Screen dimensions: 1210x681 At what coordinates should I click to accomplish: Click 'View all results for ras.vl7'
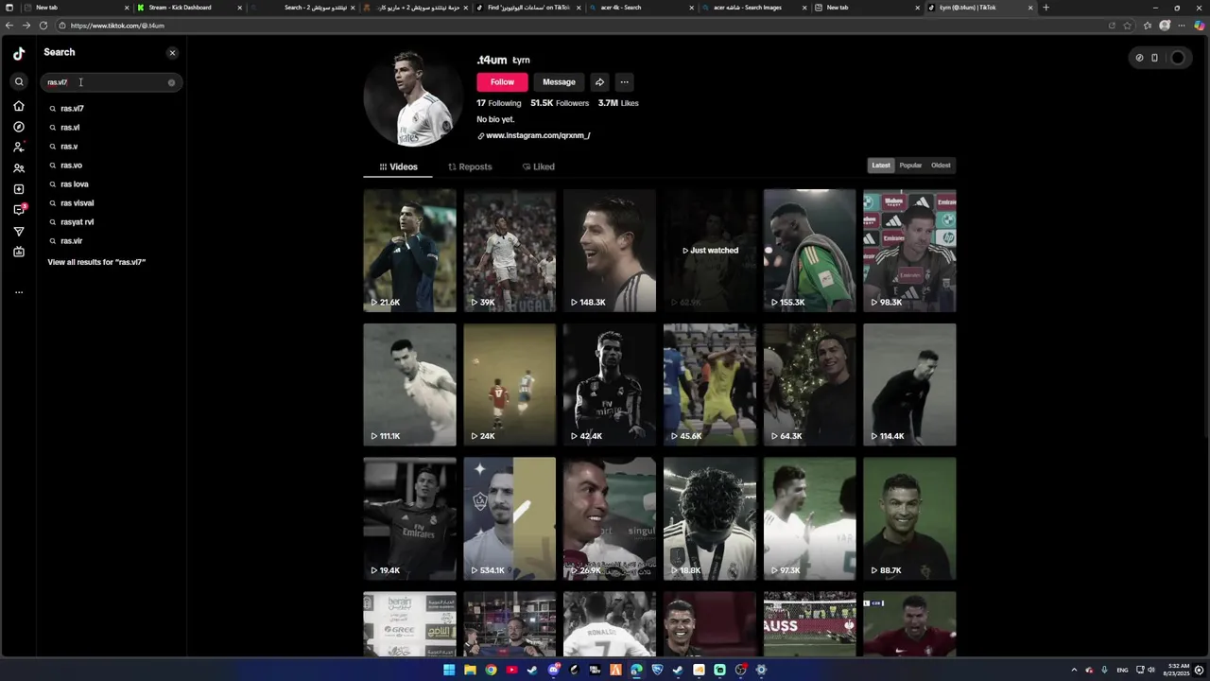(x=96, y=262)
